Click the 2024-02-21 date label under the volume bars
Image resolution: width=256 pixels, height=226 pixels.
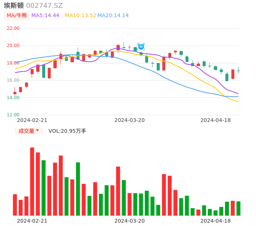32,221
